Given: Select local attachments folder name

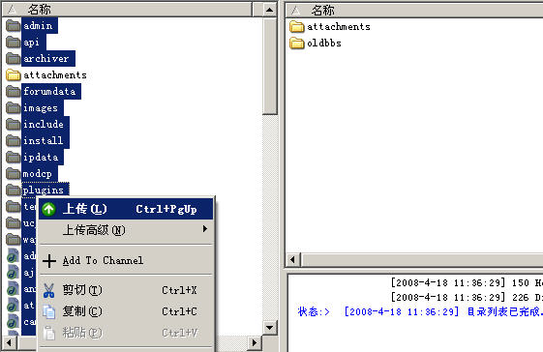Looking at the screenshot, I should pos(55,74).
